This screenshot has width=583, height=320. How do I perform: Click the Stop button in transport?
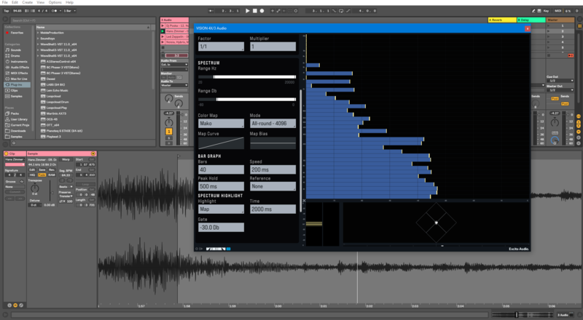[255, 11]
